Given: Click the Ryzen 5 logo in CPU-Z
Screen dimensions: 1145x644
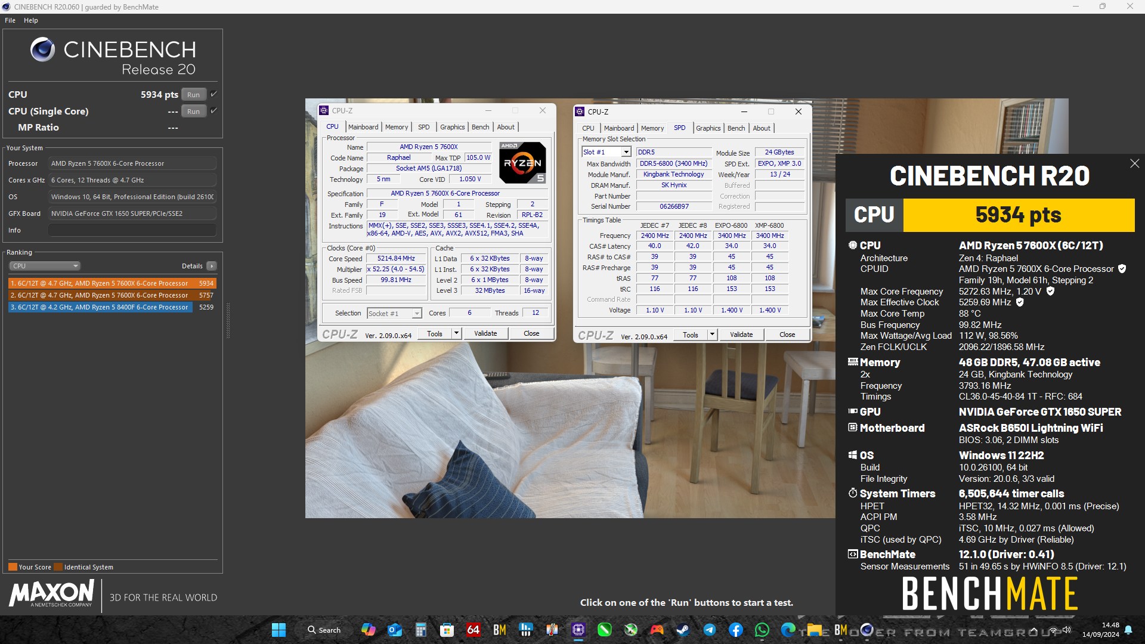Looking at the screenshot, I should coord(522,162).
